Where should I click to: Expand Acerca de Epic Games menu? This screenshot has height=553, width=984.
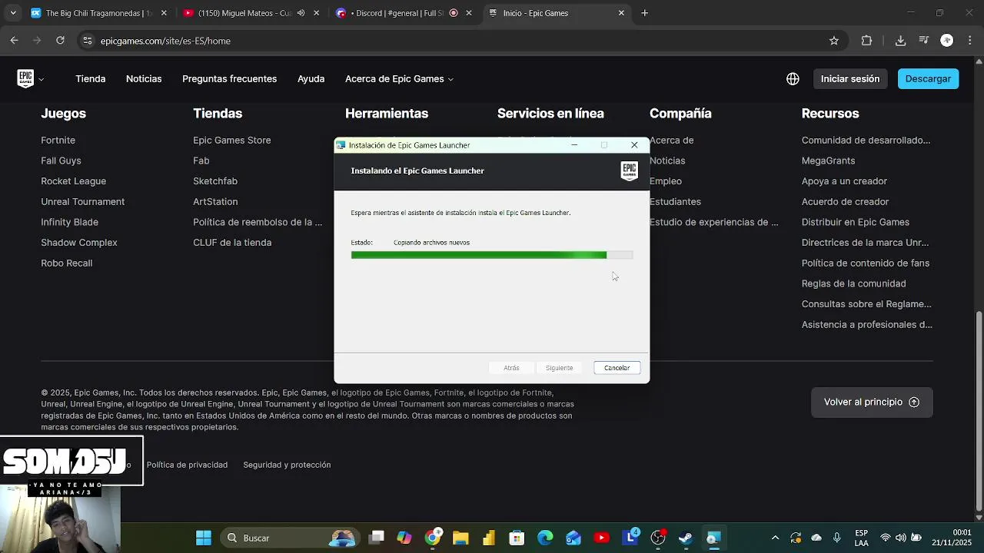(x=399, y=79)
